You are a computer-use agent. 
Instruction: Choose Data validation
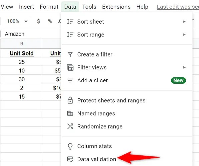coord(127,159)
